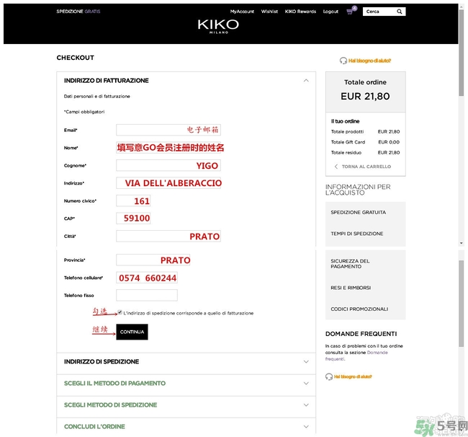Open bottom Hai bisogno di aiuto link
Viewport: 468px width, 437px height.
coord(353,376)
